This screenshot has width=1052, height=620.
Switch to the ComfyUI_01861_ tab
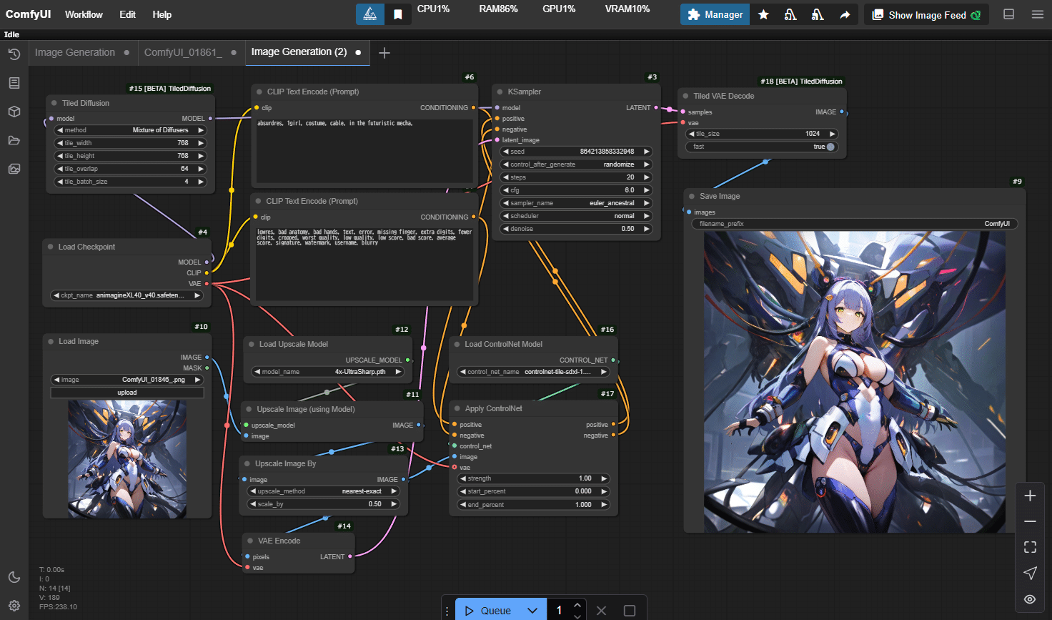tap(183, 52)
